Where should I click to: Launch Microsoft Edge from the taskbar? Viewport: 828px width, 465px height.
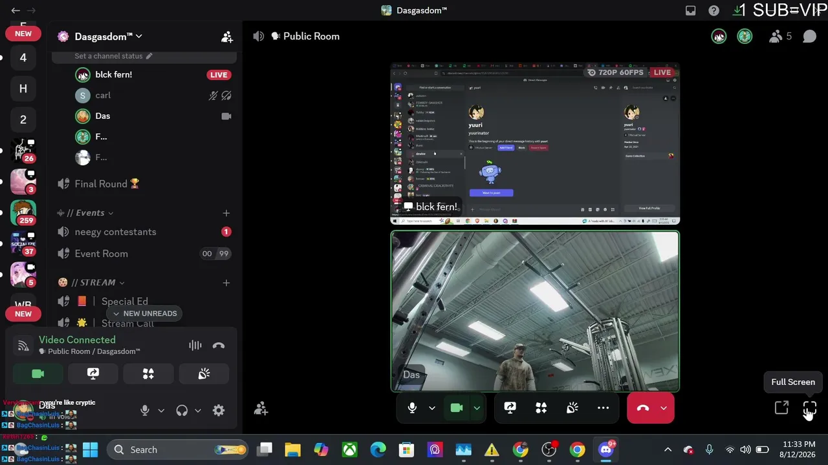(378, 449)
